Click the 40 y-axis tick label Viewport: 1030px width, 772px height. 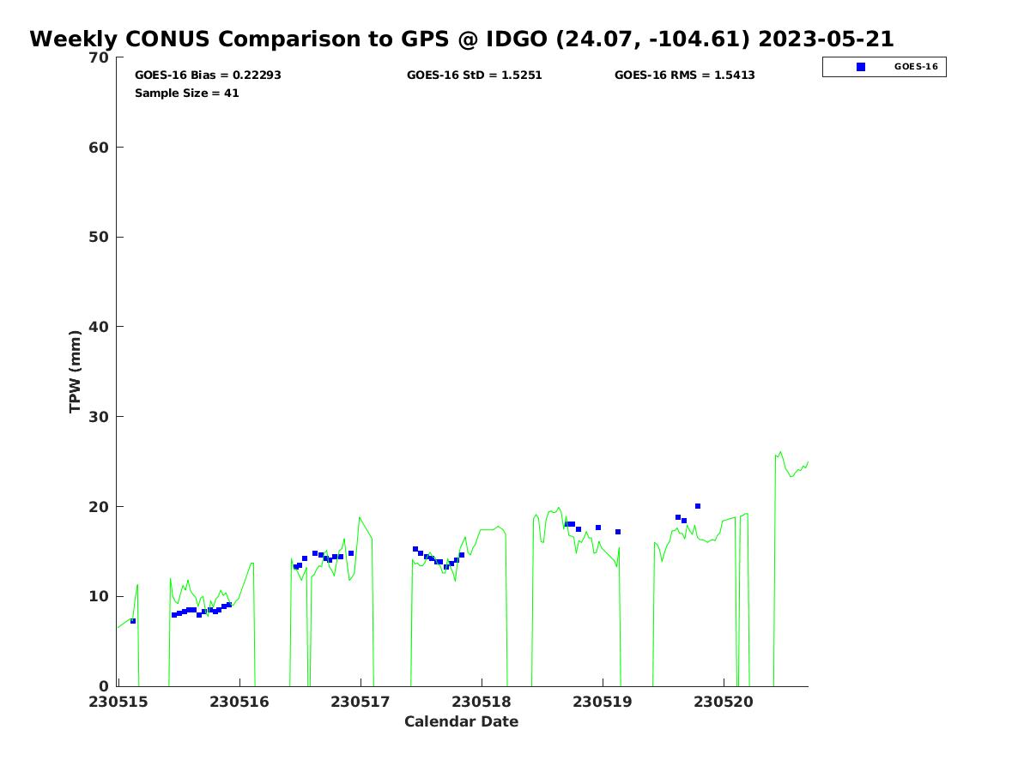tap(100, 327)
